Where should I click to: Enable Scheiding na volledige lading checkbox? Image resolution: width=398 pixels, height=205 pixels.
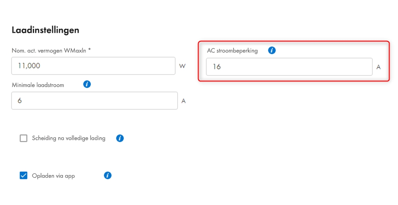[24, 138]
